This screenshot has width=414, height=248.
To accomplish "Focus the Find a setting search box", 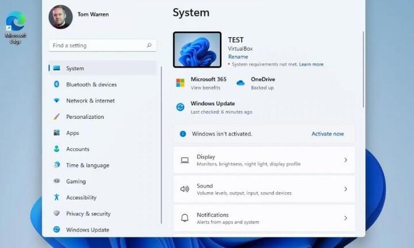I will pyautogui.click(x=102, y=45).
